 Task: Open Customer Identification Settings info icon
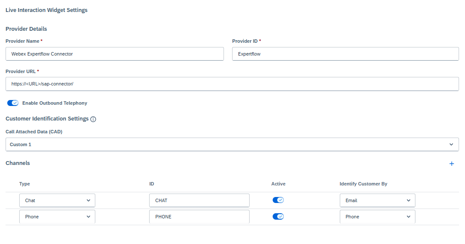coord(93,119)
